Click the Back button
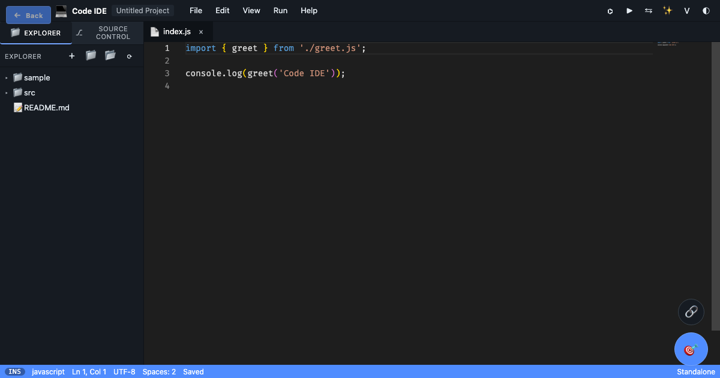This screenshot has height=378, width=720. 28,15
